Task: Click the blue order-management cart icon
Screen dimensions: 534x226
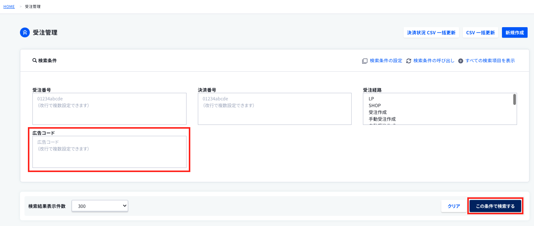Action: pyautogui.click(x=25, y=32)
